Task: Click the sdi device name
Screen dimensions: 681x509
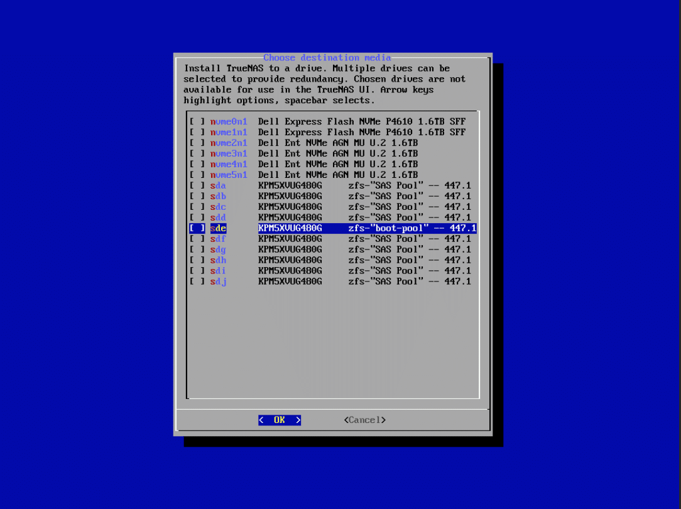Action: click(x=218, y=271)
